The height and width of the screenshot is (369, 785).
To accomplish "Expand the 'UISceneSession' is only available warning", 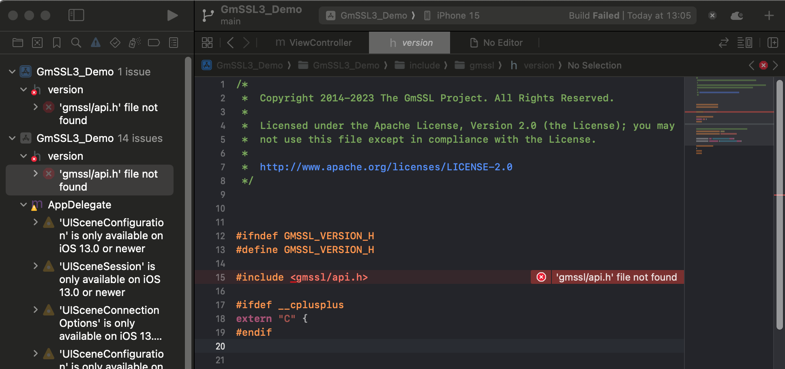I will click(35, 266).
